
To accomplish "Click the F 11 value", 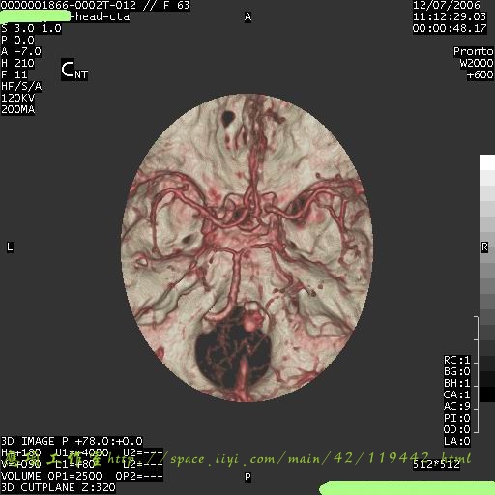I will (15, 74).
